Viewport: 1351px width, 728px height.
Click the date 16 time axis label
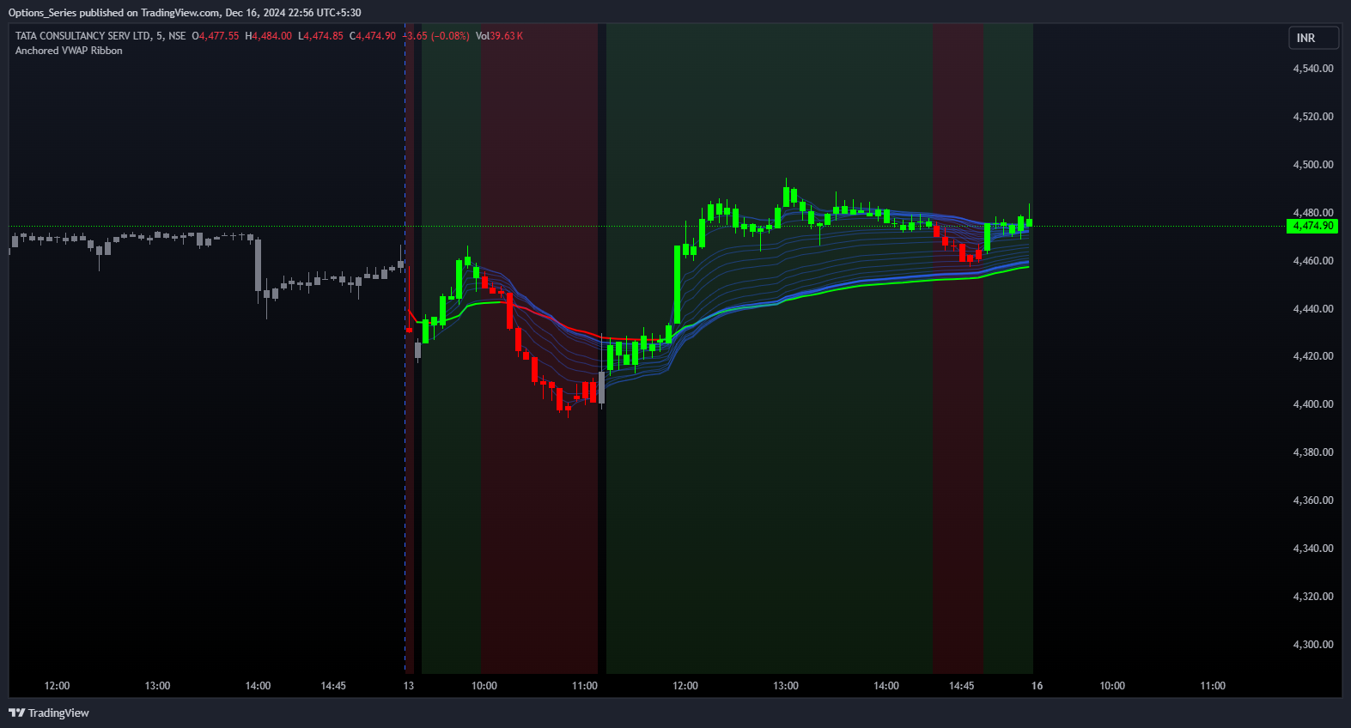coord(1037,686)
